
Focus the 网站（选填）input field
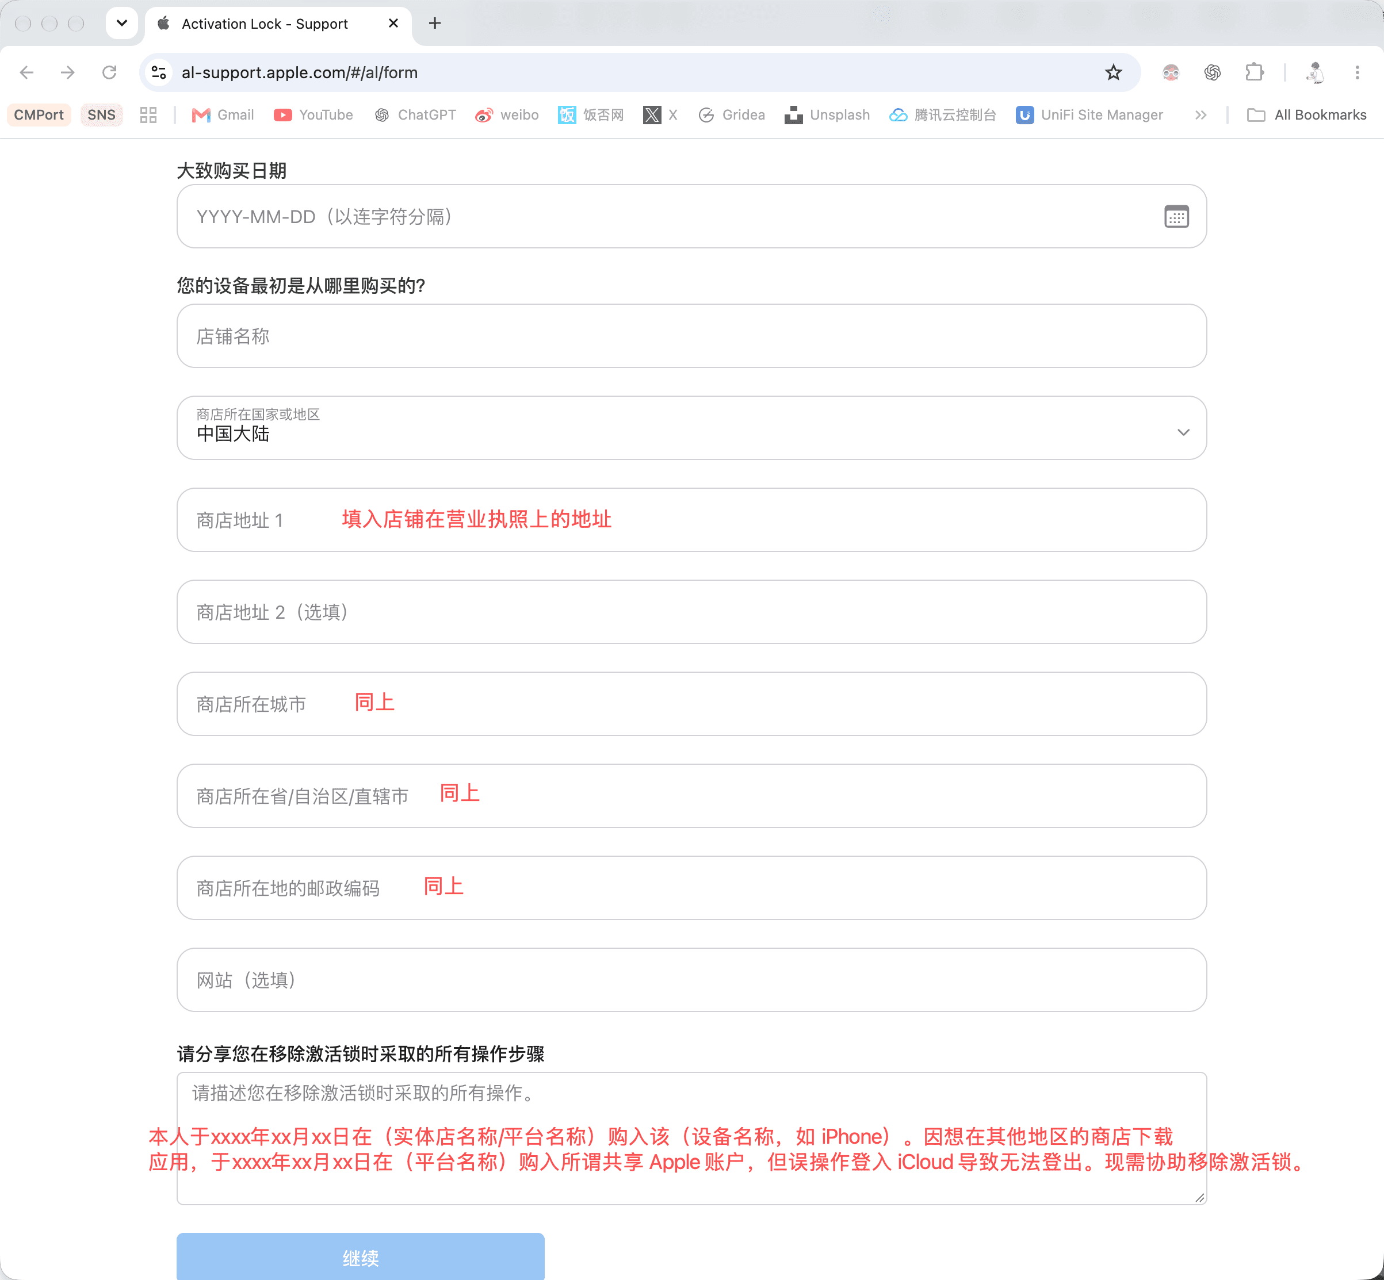[691, 980]
